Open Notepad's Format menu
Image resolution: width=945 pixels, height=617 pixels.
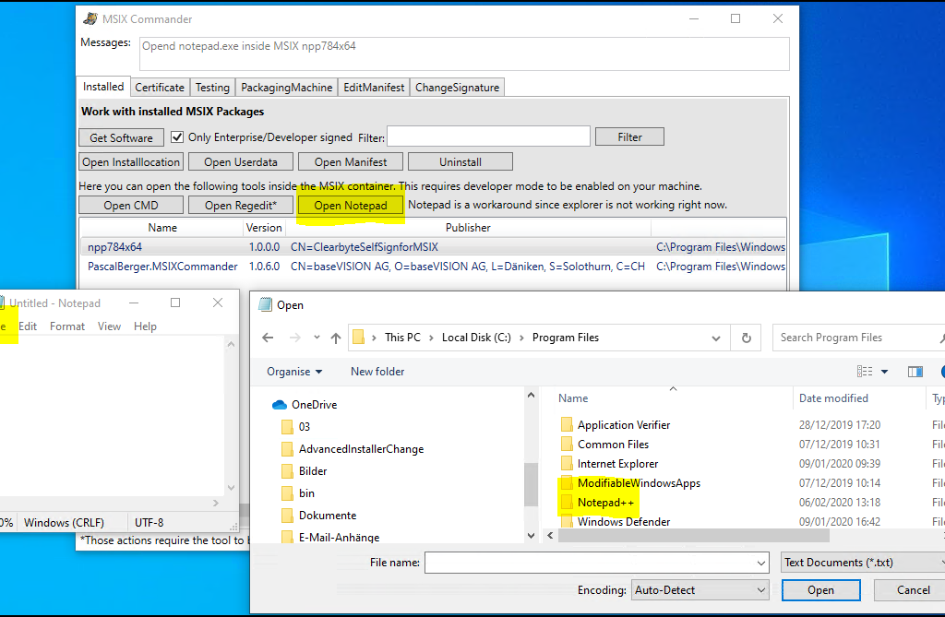(x=66, y=326)
